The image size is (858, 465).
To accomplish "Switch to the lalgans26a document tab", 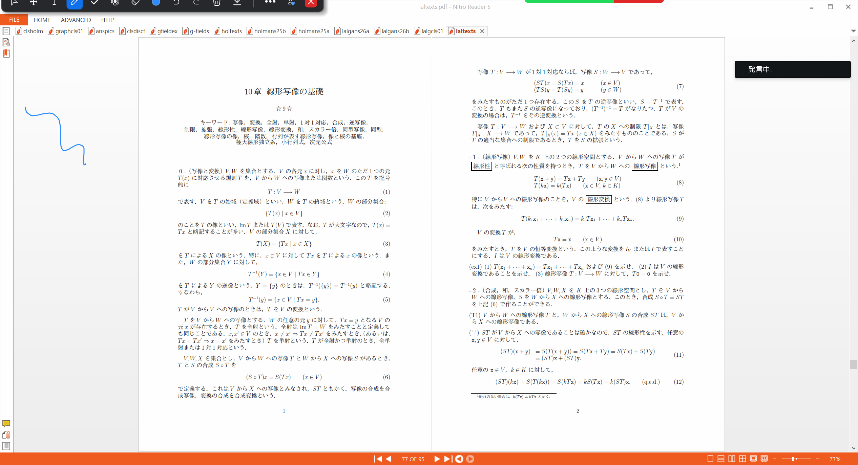I will coord(352,31).
